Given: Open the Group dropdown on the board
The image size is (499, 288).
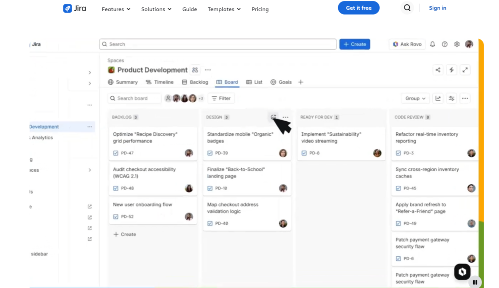Looking at the screenshot, I should (x=415, y=99).
